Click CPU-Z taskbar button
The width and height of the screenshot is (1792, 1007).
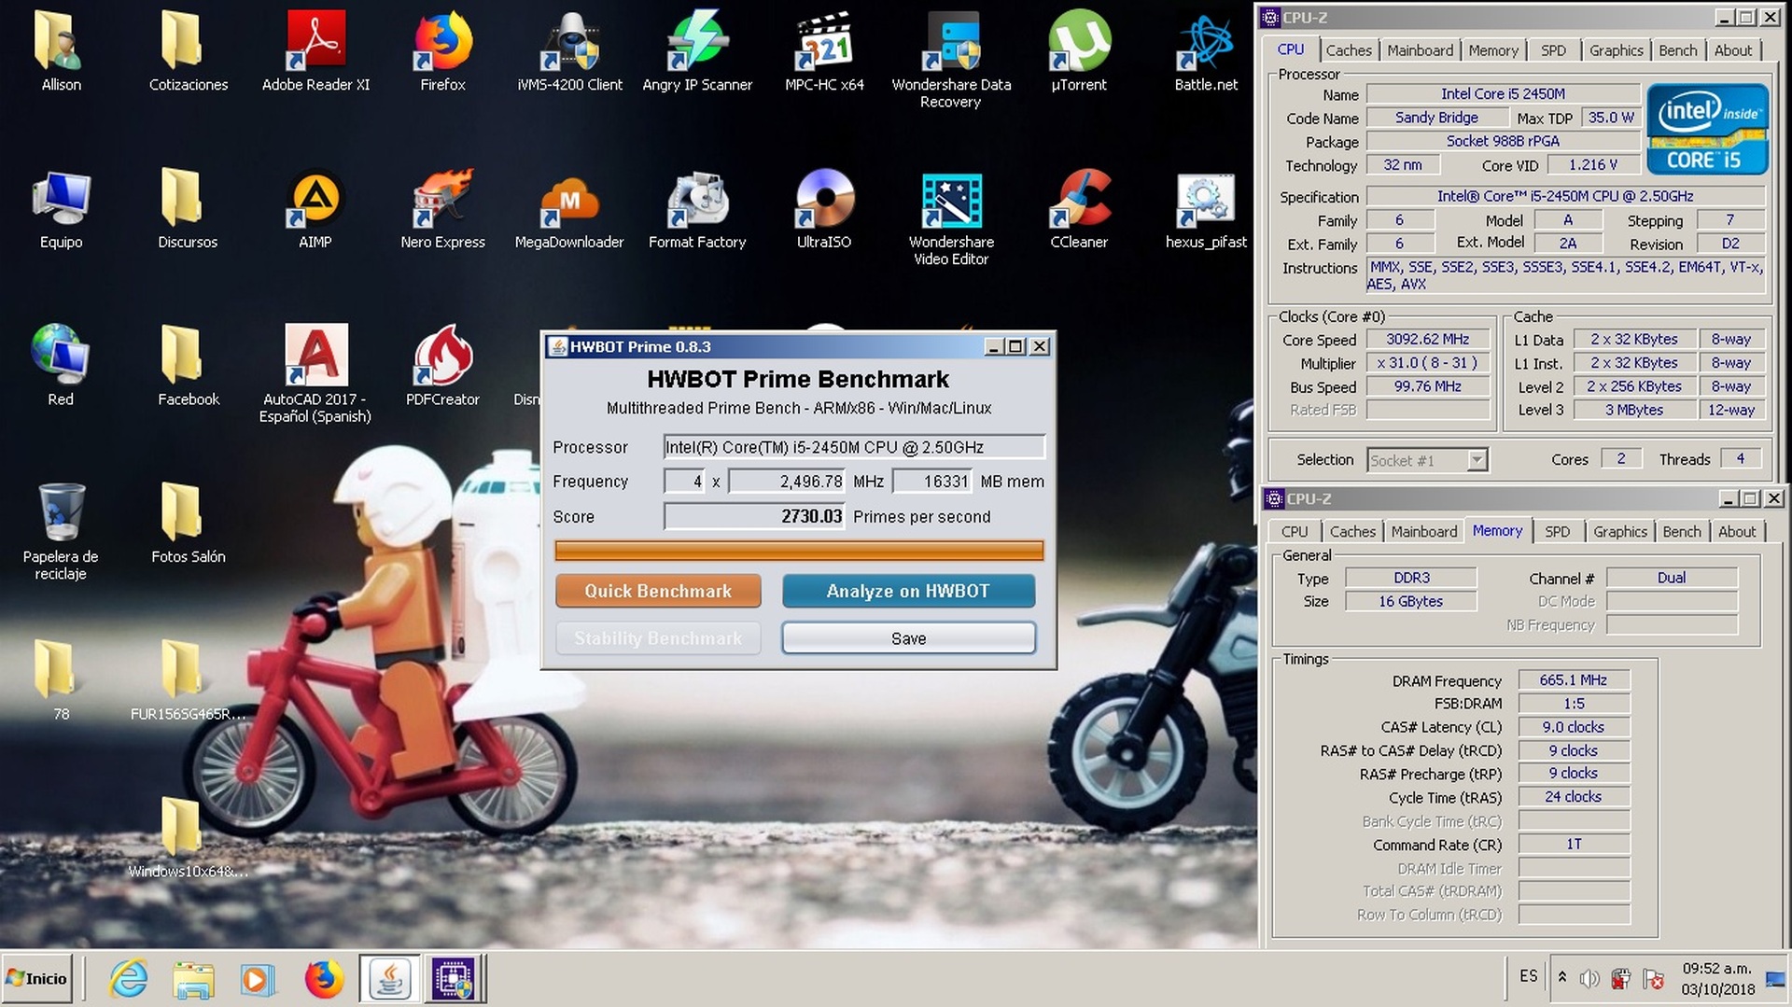[455, 979]
